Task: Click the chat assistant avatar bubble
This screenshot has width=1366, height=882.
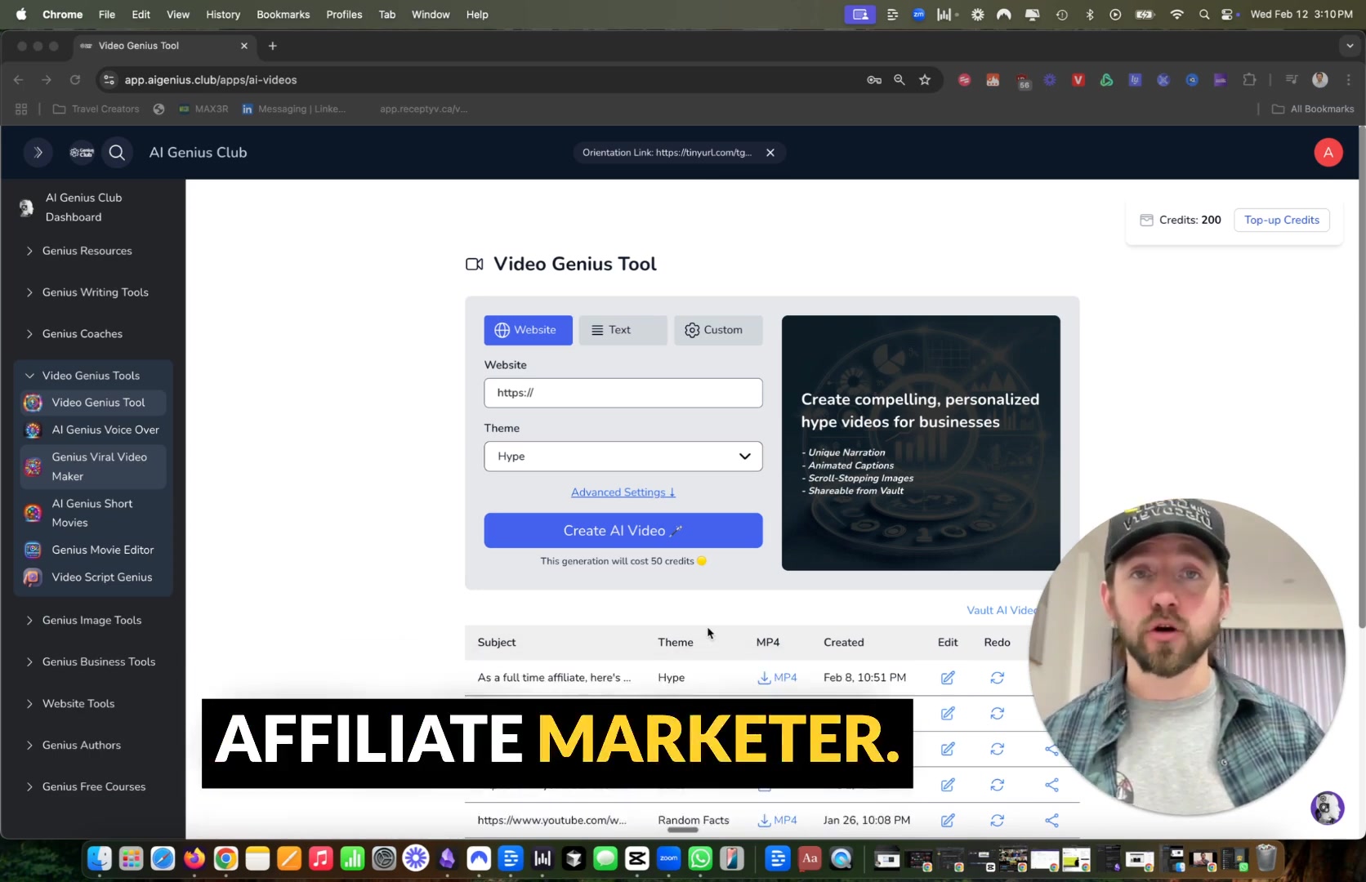Action: pos(1327,808)
